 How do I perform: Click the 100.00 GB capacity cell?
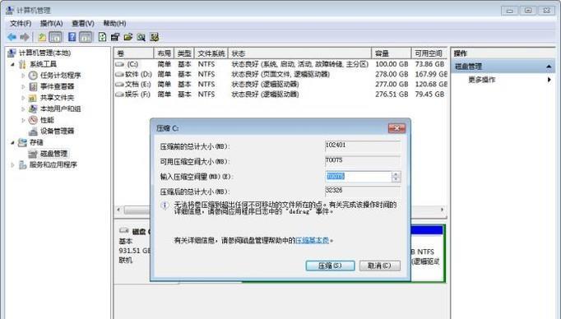[x=392, y=64]
